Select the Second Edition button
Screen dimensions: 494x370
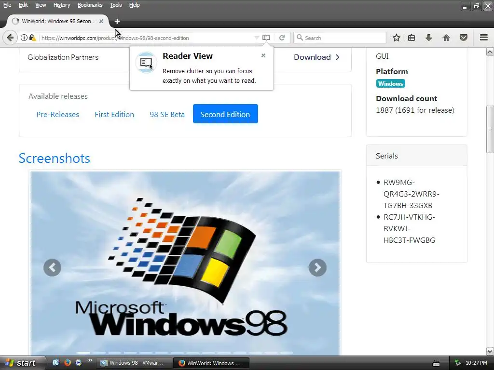225,114
